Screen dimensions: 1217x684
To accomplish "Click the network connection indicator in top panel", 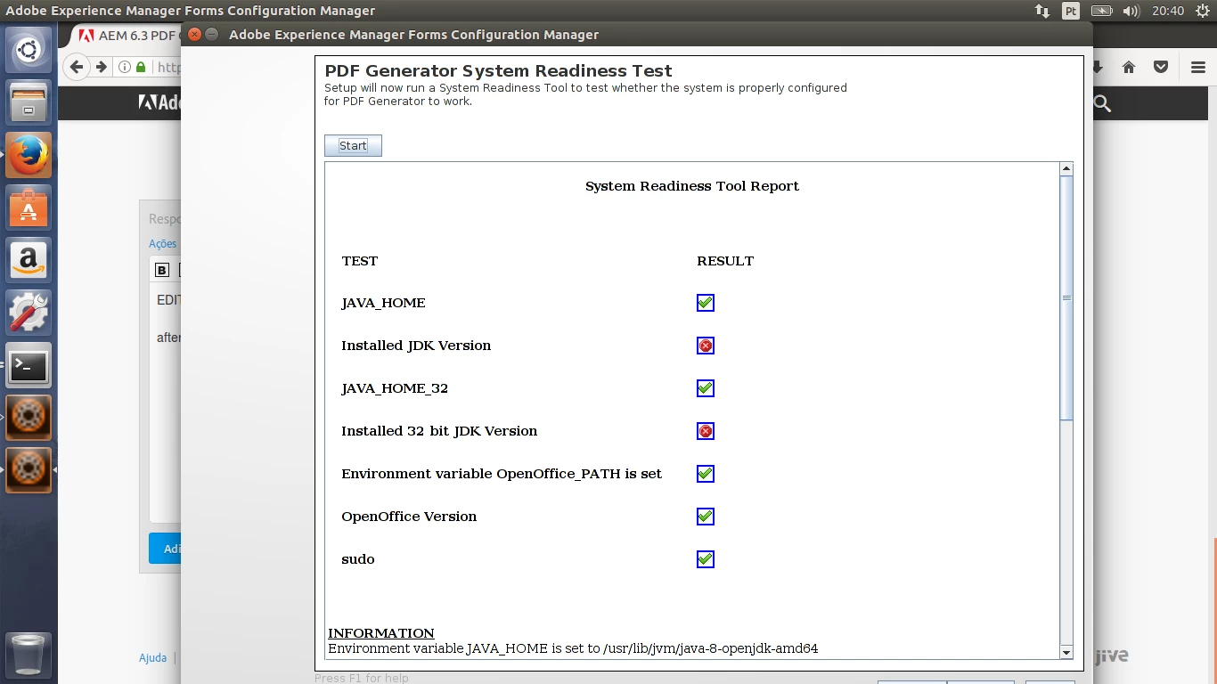I will pos(1041,11).
